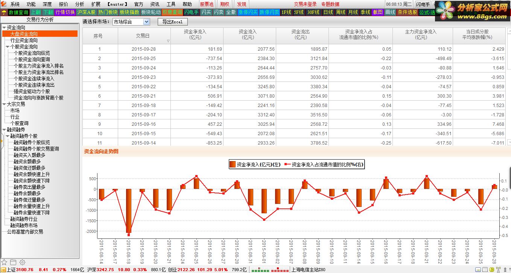Select 行业资金流向 in the tree
This screenshot has height=273, width=511.
point(24,41)
